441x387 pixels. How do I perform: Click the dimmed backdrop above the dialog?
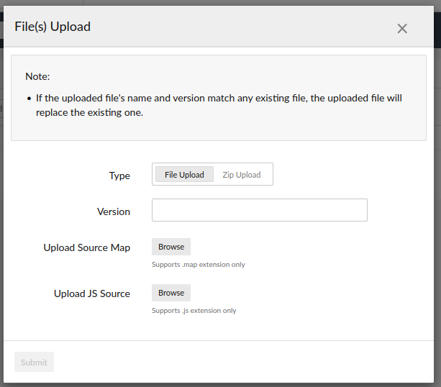216,2
